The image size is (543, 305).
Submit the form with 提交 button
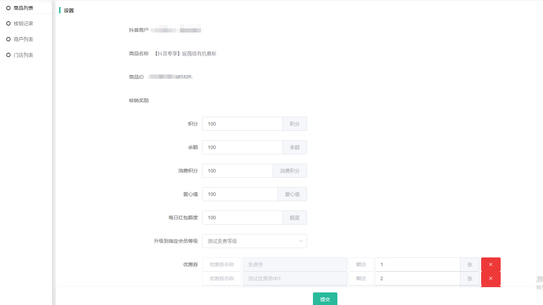325,299
